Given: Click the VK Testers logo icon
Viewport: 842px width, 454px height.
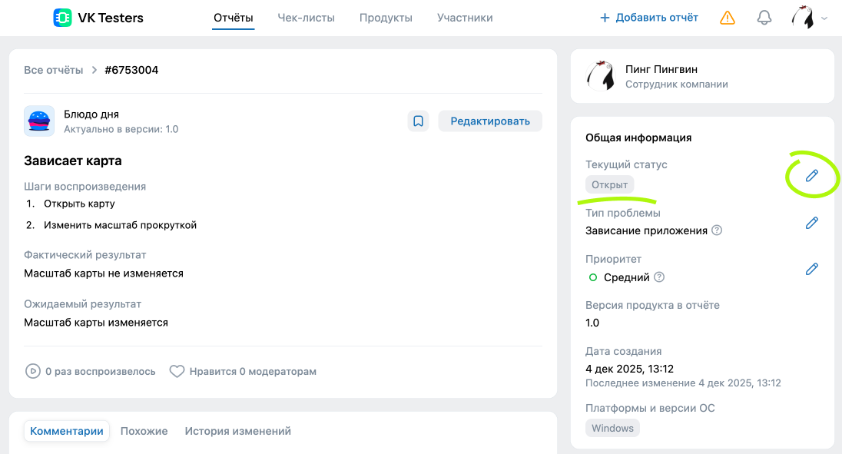Looking at the screenshot, I should click(62, 18).
